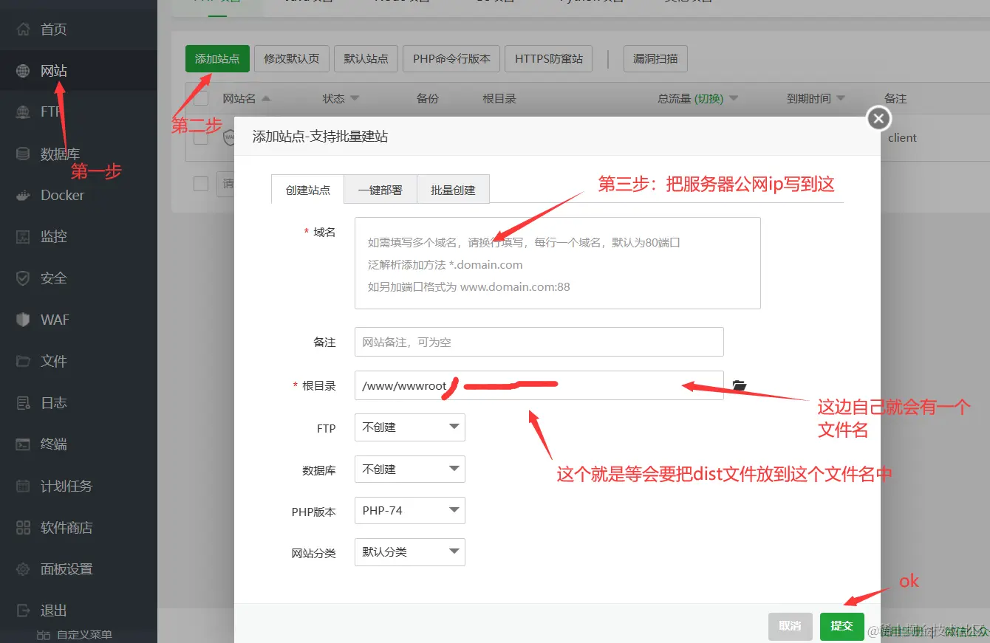The width and height of the screenshot is (990, 643).
Task: Submit the form with 提交 button
Action: coord(841,626)
